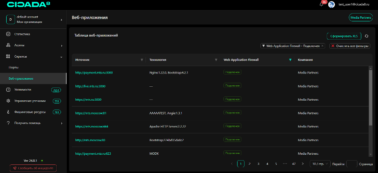This screenshot has height=173, width=378.
Task: Click Сформировать XLS button
Action: pos(344,36)
